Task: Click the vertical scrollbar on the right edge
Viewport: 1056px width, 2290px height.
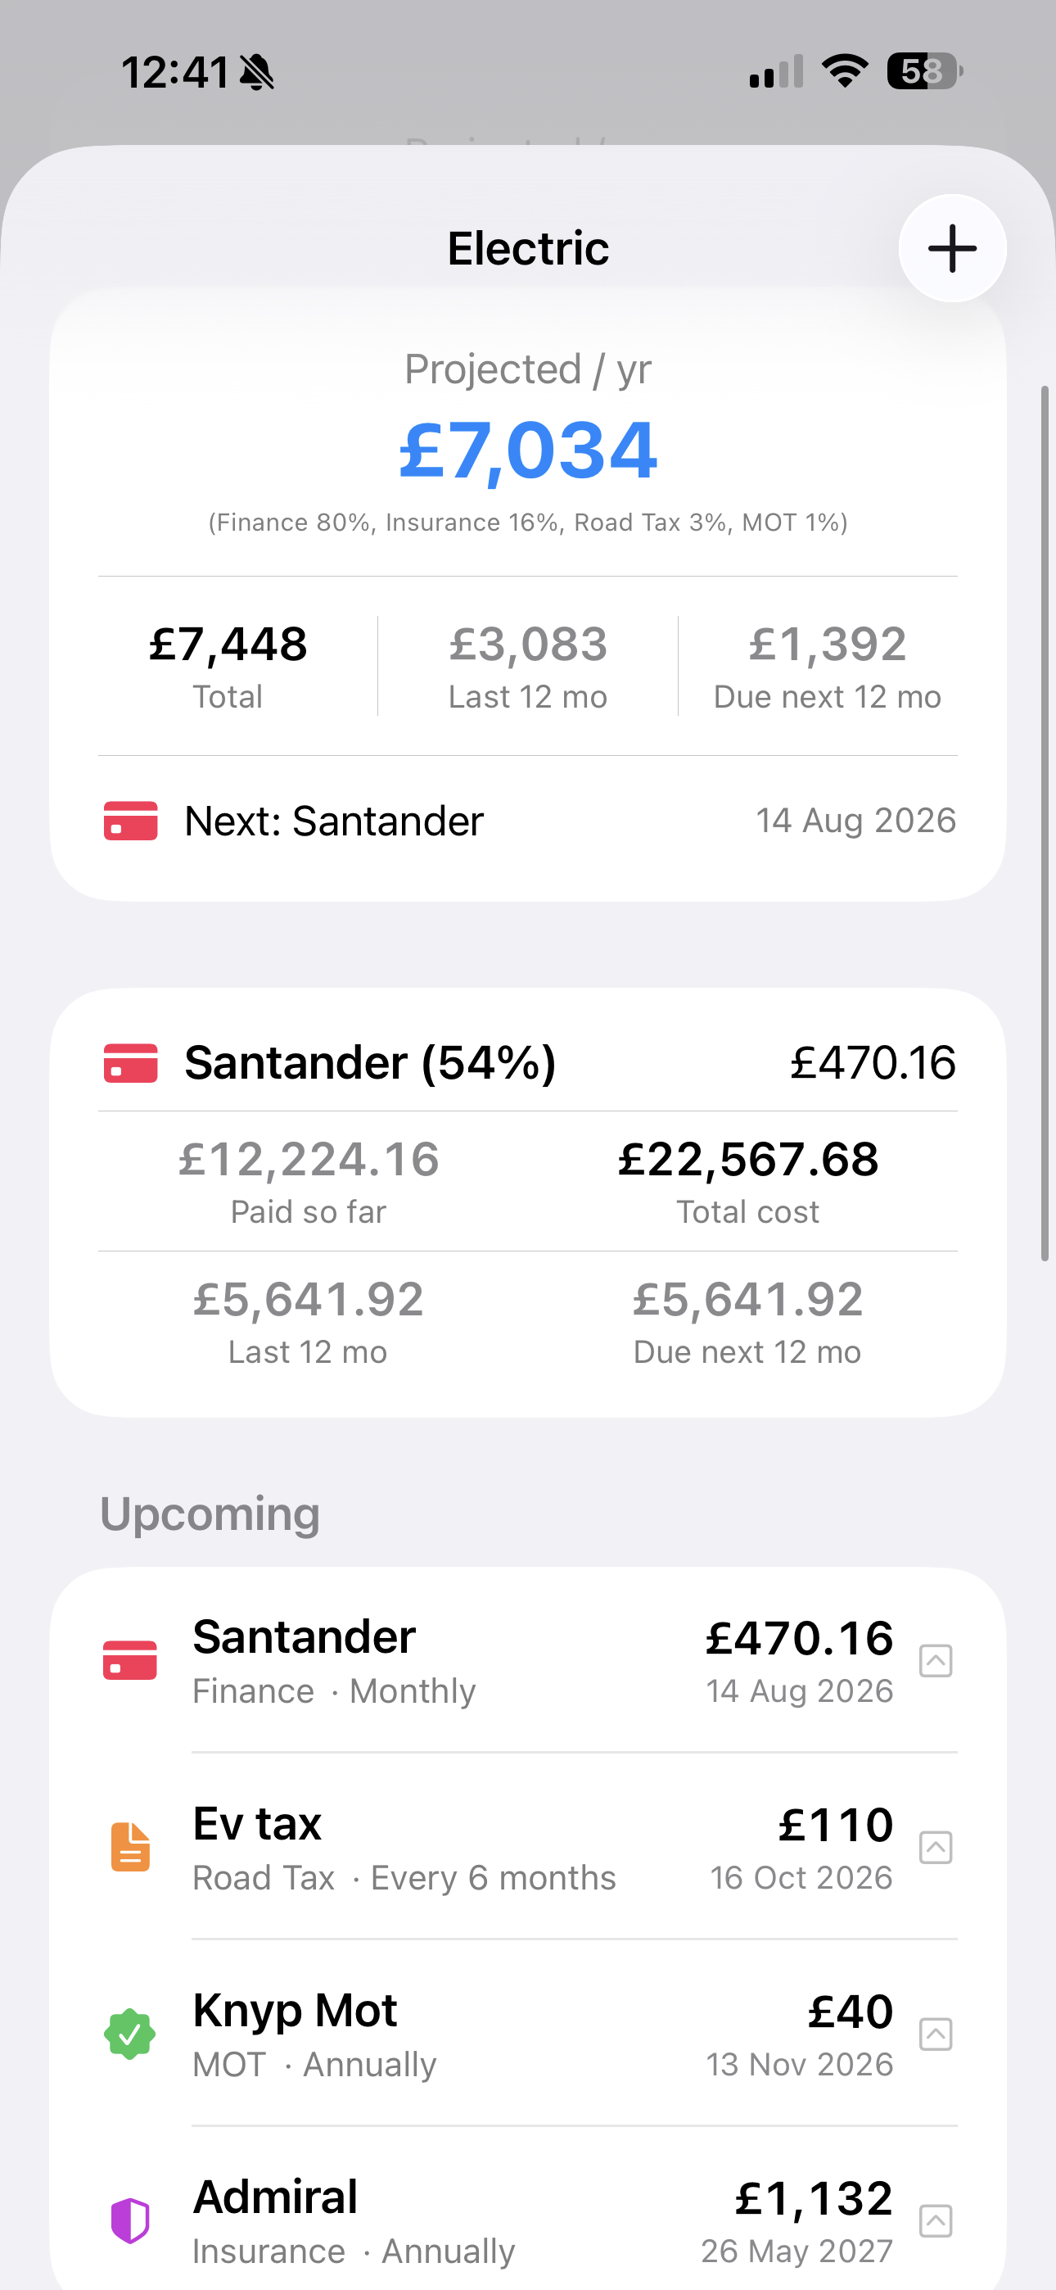Action: coord(1045,823)
